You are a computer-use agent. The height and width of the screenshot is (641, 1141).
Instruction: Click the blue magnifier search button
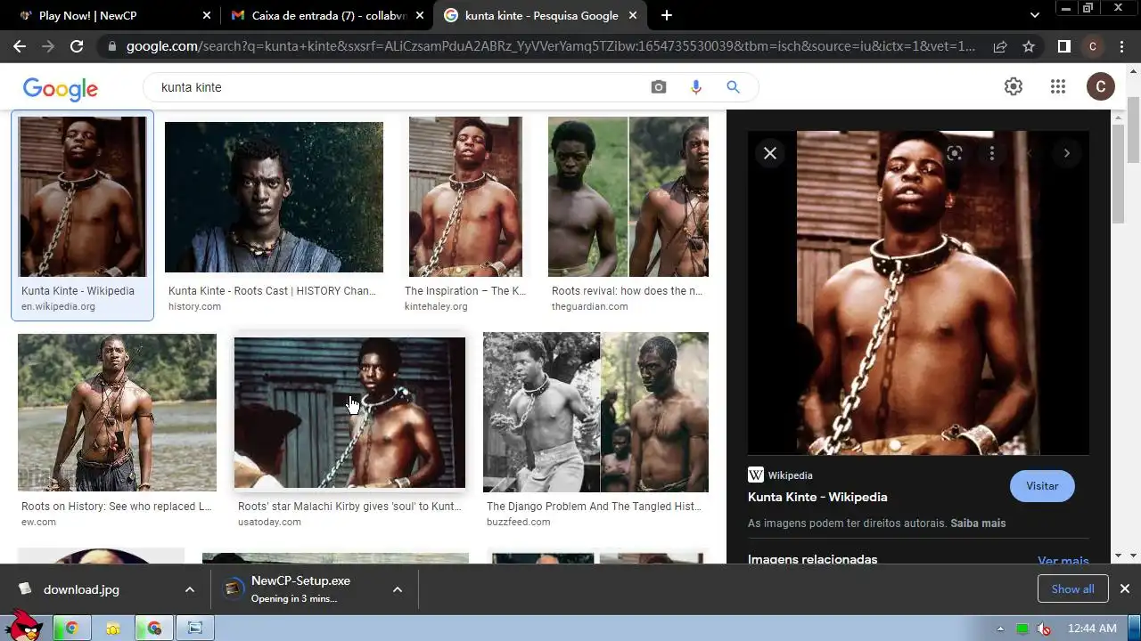[x=733, y=87]
